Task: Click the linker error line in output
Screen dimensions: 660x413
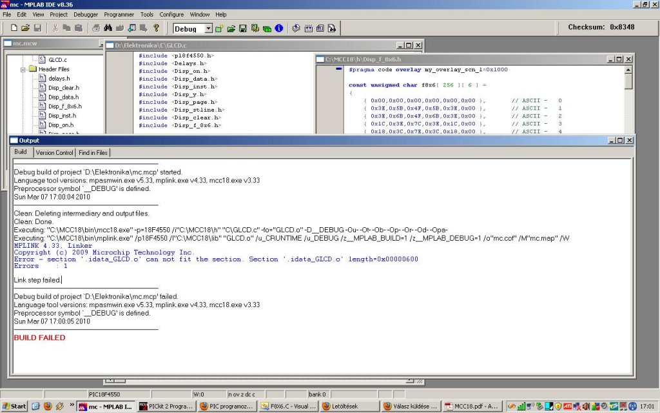Action: coord(216,259)
